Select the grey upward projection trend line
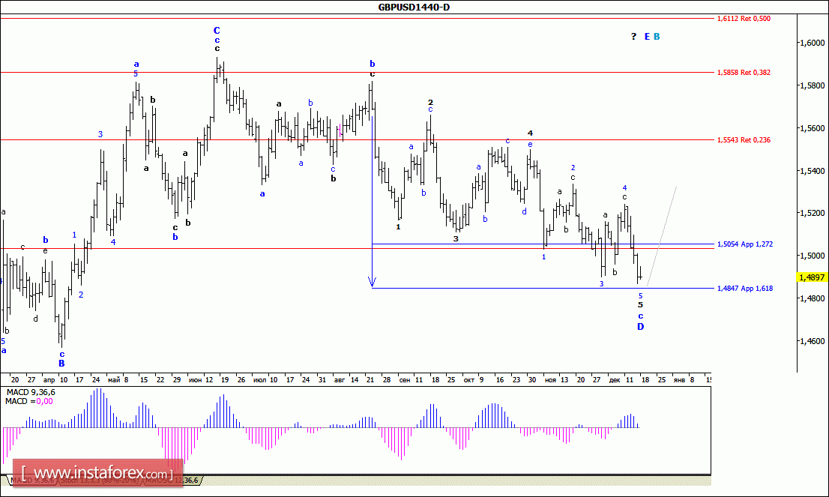This screenshot has height=497, width=829. tap(662, 237)
